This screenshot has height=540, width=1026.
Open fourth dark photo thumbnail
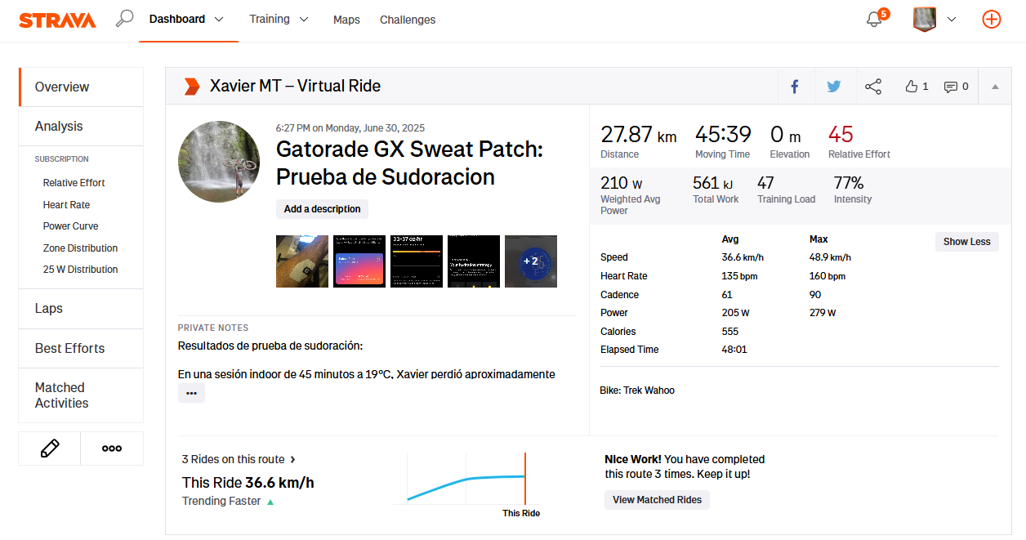474,261
